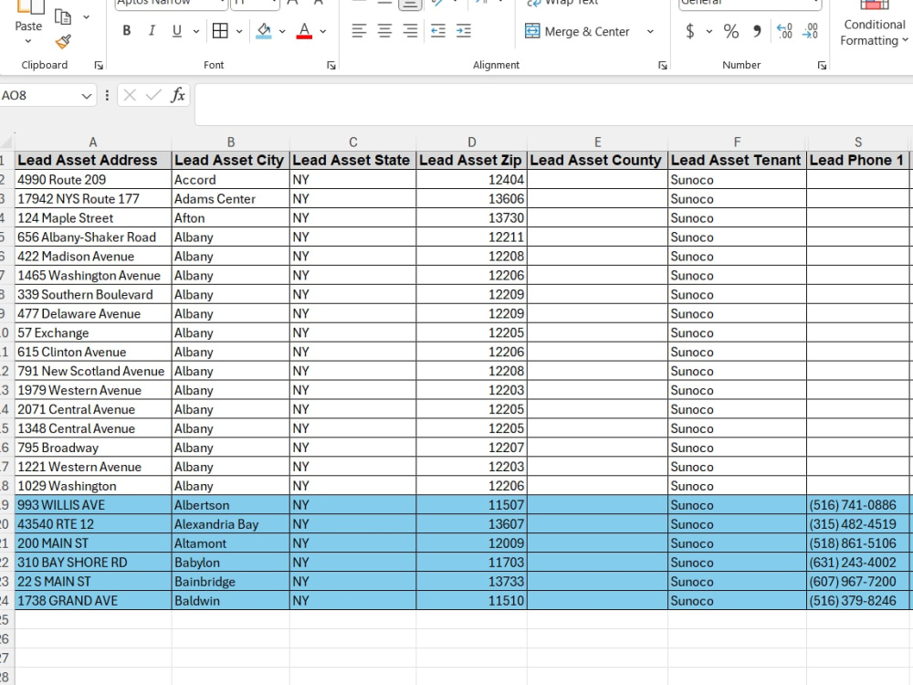Screen dimensions: 913x685
Task: Click Enter checkmark in formula bar
Action: (153, 95)
